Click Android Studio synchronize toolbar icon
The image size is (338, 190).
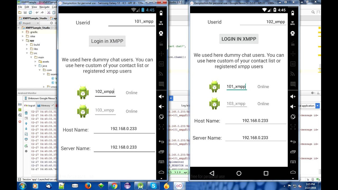[30, 12]
